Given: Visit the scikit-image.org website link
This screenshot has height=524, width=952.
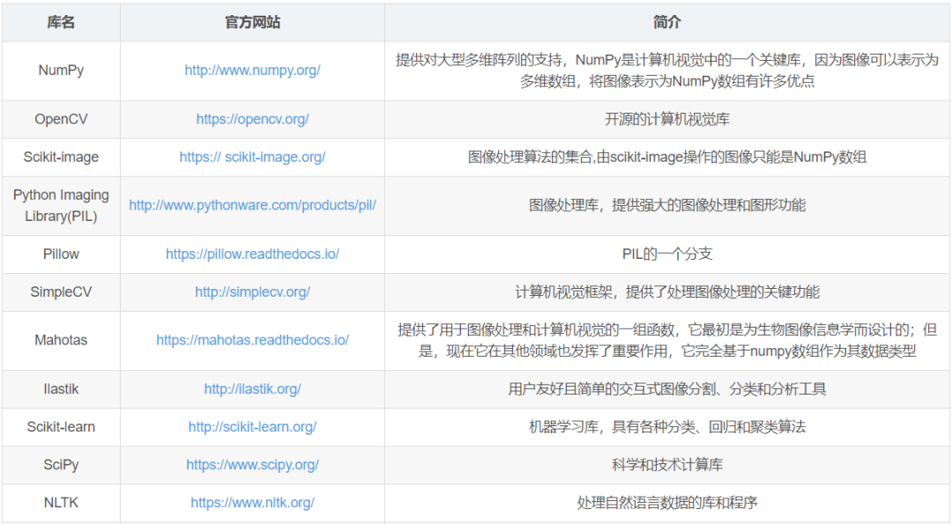Looking at the screenshot, I should coord(252,157).
